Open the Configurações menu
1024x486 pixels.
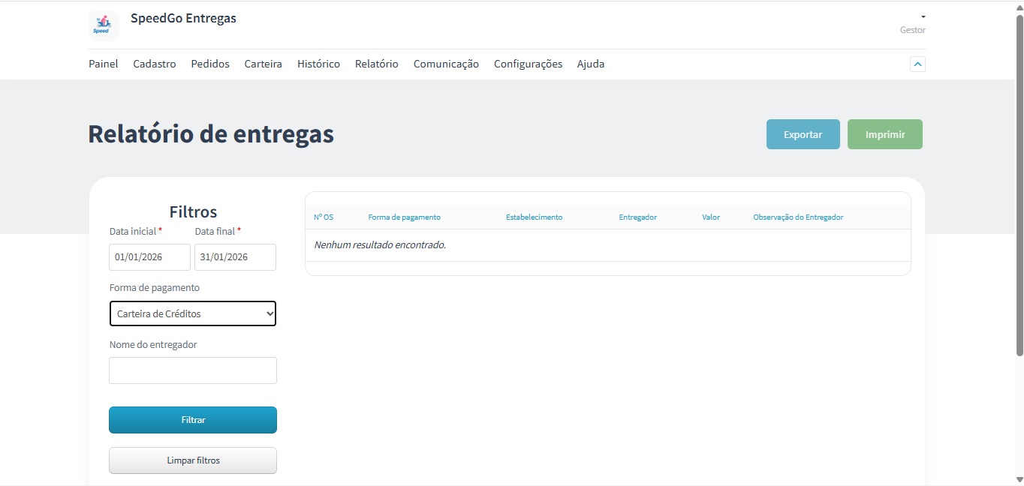[x=528, y=64]
